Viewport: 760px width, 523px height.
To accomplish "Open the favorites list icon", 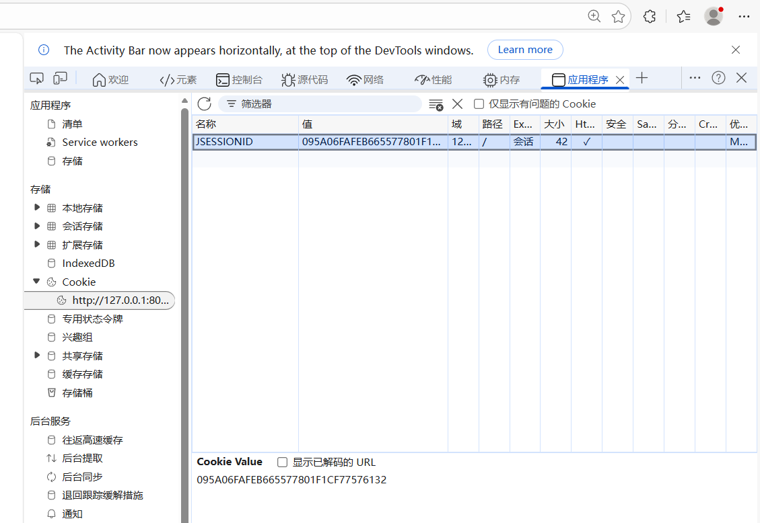I will click(x=683, y=16).
